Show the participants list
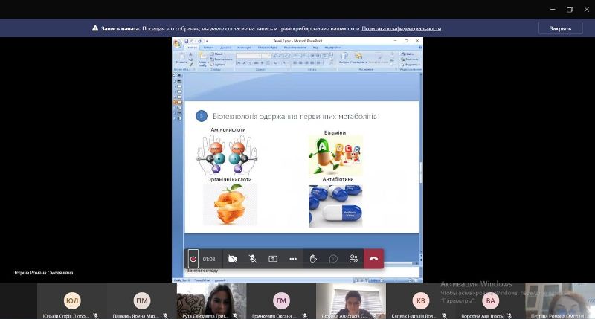Viewport: 595px width, 319px height. click(x=353, y=259)
